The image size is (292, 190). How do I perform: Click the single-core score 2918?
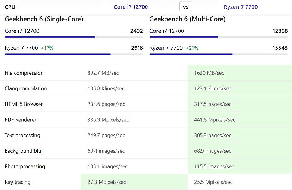click(137, 48)
